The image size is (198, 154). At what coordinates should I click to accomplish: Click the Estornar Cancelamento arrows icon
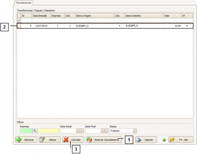pyautogui.click(x=89, y=140)
